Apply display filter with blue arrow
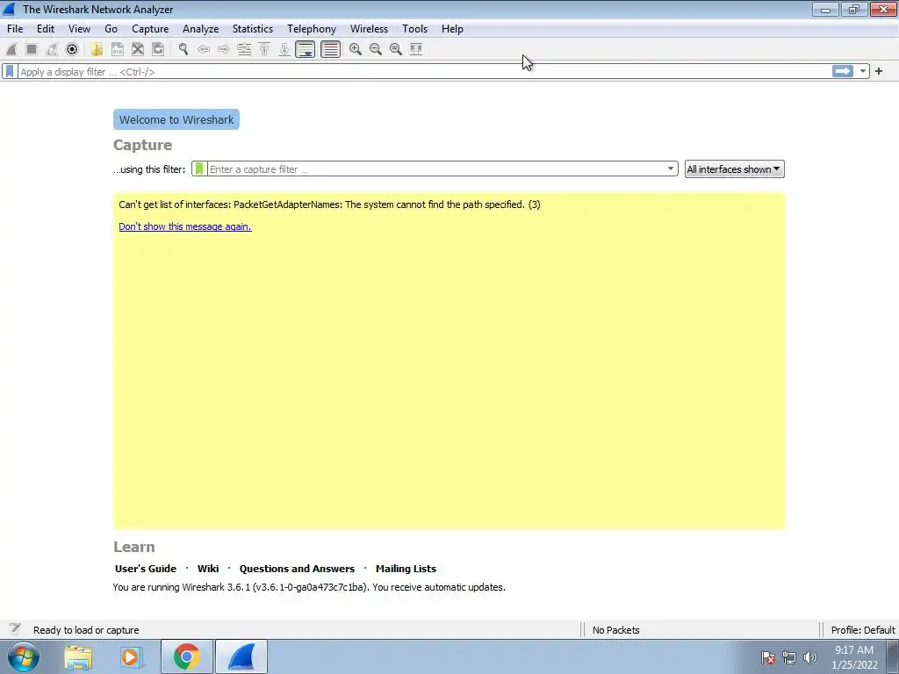899x674 pixels. 843,71
